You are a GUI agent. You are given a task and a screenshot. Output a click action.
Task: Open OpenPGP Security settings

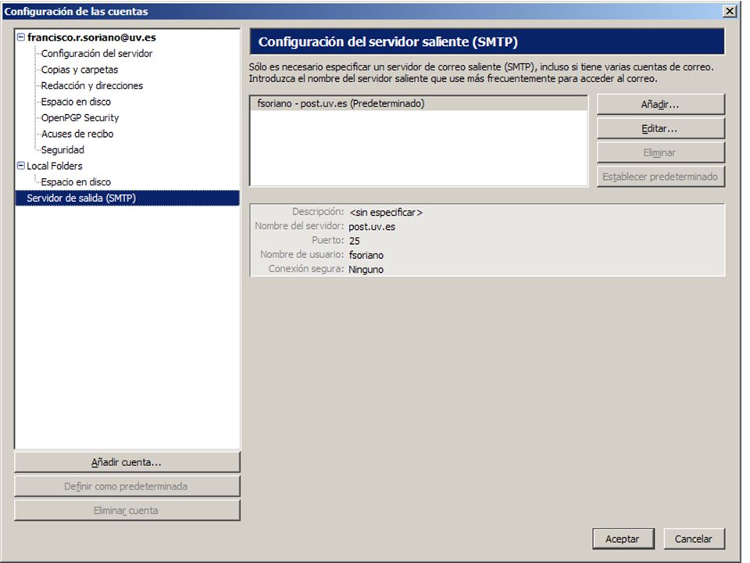[80, 118]
